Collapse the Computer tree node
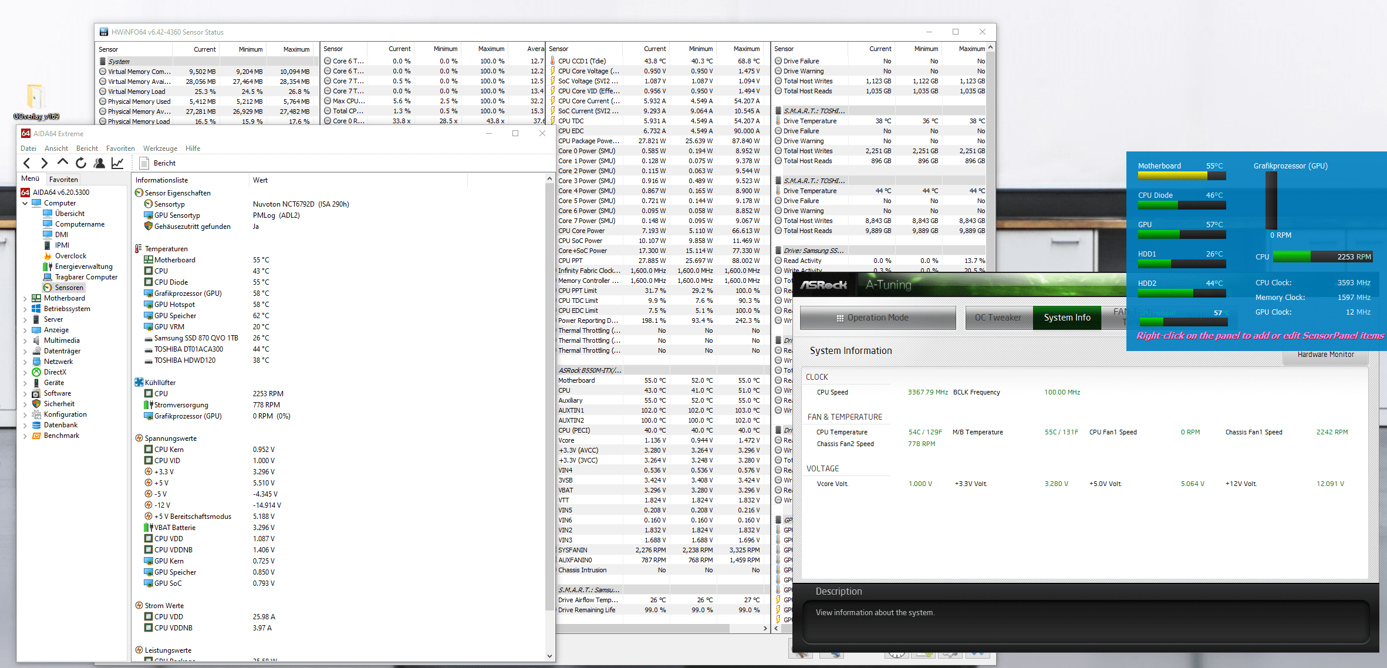The width and height of the screenshot is (1387, 668). point(25,203)
